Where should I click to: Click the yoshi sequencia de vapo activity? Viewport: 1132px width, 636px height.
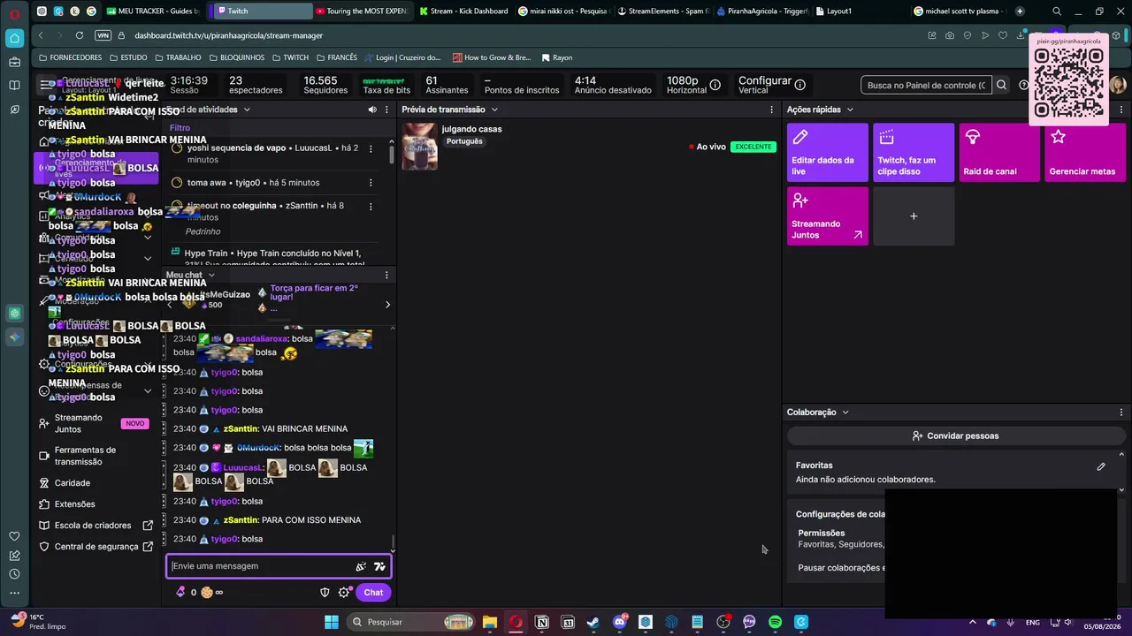pyautogui.click(x=272, y=154)
